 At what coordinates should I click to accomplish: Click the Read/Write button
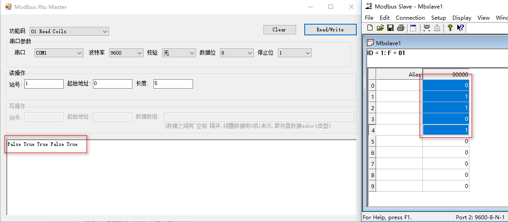pos(330,30)
